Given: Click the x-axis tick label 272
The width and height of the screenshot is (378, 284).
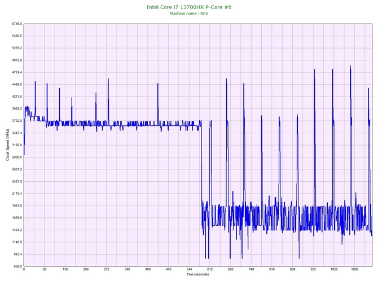Looking at the screenshot, I should point(107,269).
